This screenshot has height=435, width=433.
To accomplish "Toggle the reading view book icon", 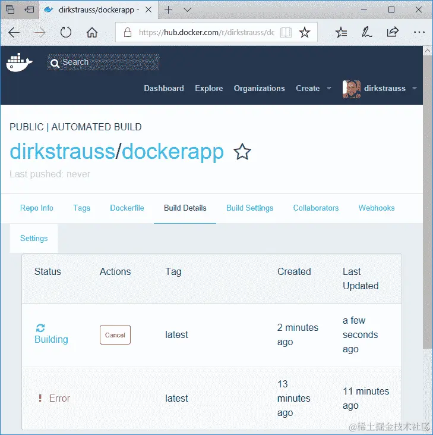I will [x=286, y=33].
